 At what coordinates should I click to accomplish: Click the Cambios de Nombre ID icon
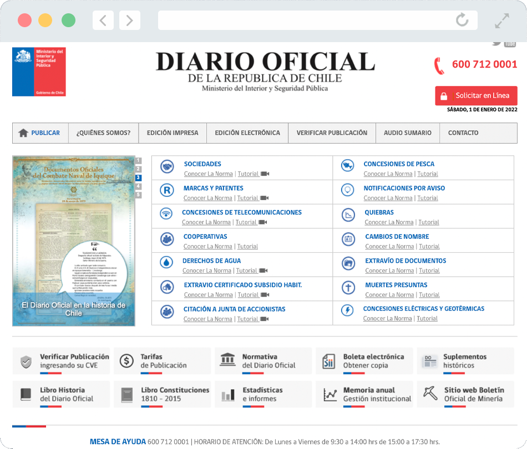(348, 239)
